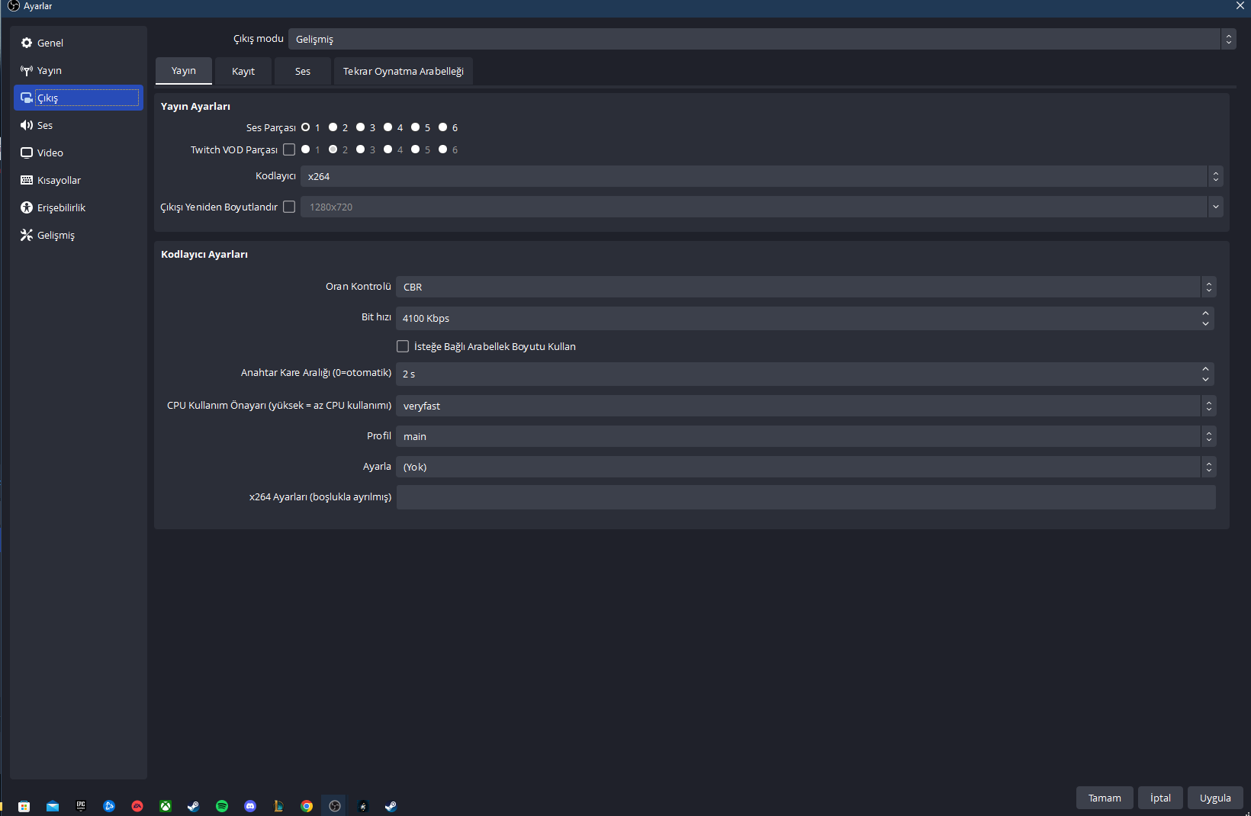Open Spotify from the taskbar

click(222, 806)
